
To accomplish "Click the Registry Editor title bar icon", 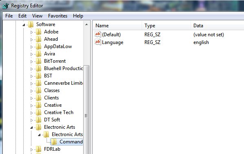I will (6, 6).
